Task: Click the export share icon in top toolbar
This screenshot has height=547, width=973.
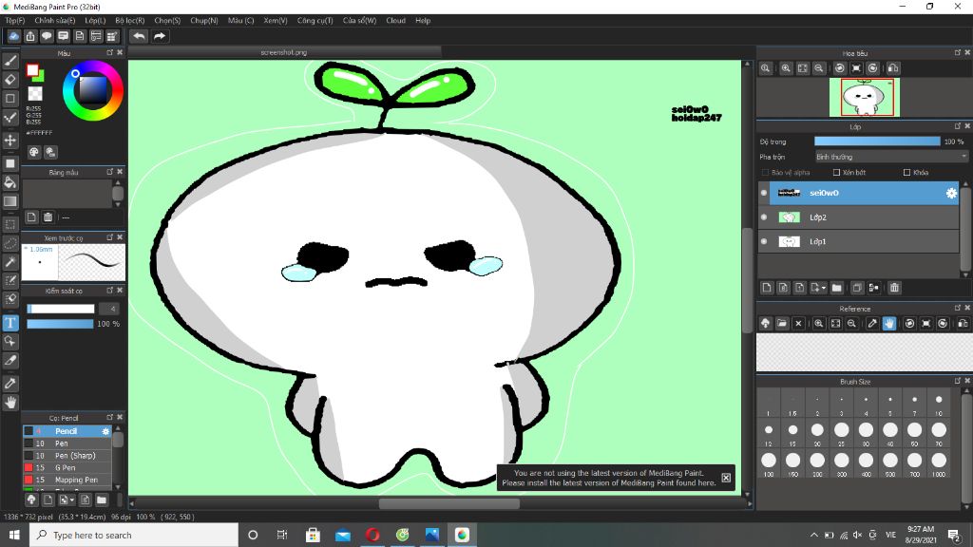Action: pos(30,36)
